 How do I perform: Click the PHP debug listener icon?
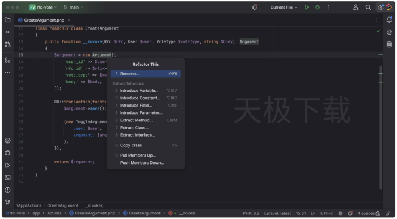pyautogui.click(x=255, y=7)
